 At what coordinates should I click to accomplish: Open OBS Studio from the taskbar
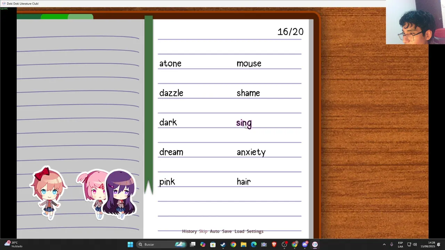pos(284,244)
